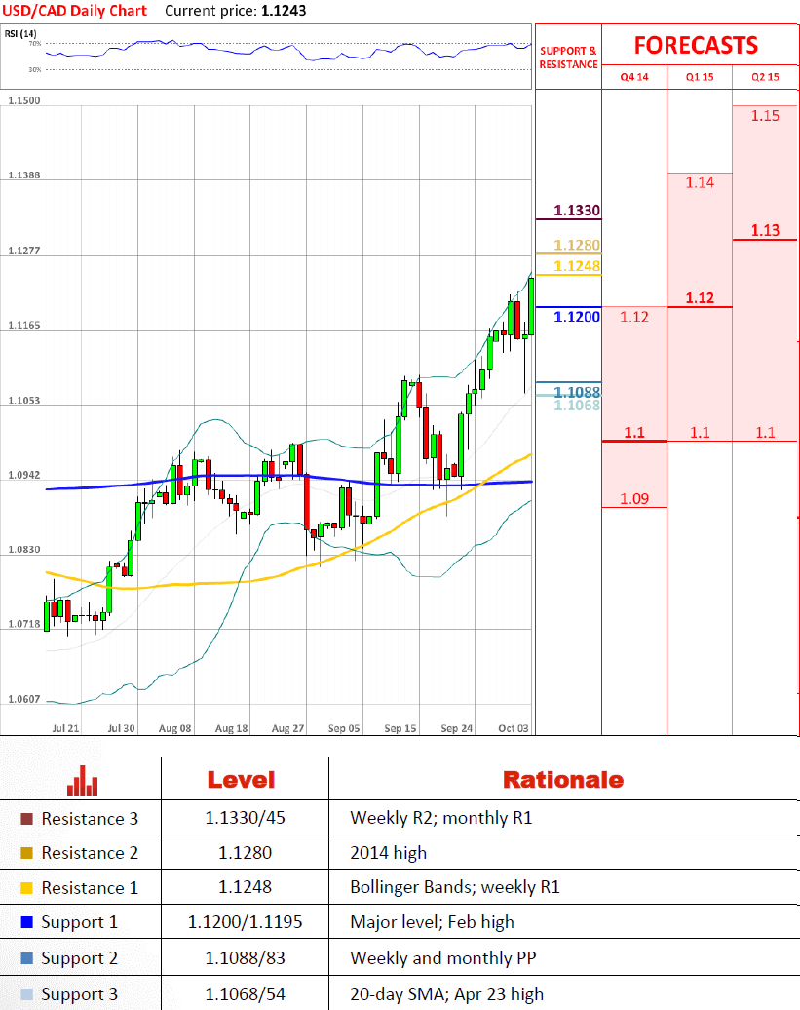
Task: Click the level cell 1.1200/1.1195
Action: (245, 922)
